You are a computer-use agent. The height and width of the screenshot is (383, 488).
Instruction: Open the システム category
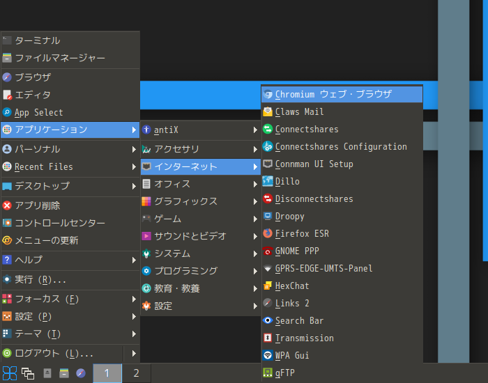201,253
